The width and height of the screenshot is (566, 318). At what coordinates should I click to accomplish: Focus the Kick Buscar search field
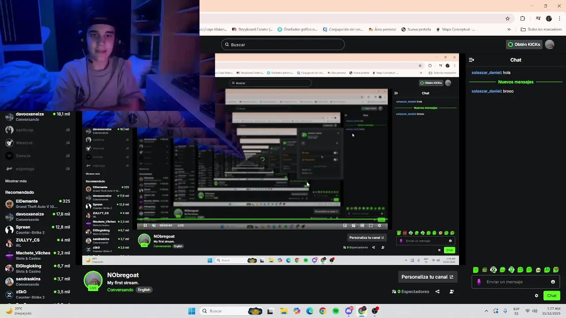[x=283, y=45]
